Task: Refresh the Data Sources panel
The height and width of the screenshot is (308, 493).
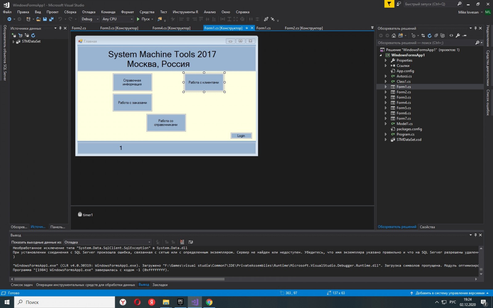Action: [x=33, y=35]
